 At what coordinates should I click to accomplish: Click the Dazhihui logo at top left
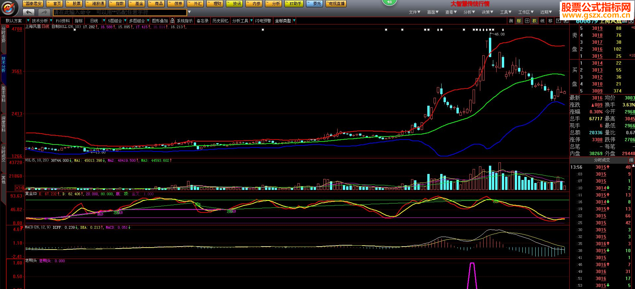tap(10, 8)
